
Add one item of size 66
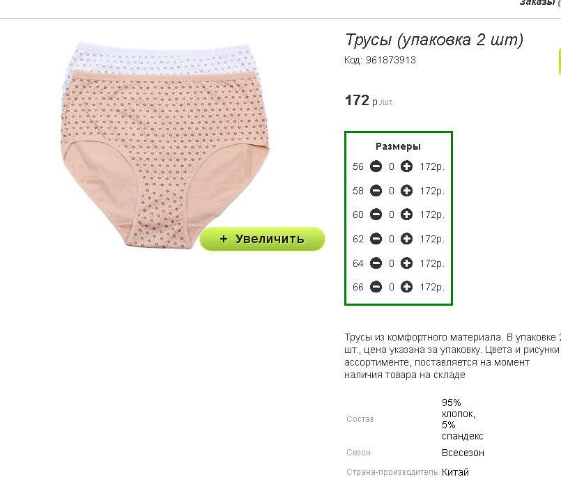click(406, 287)
